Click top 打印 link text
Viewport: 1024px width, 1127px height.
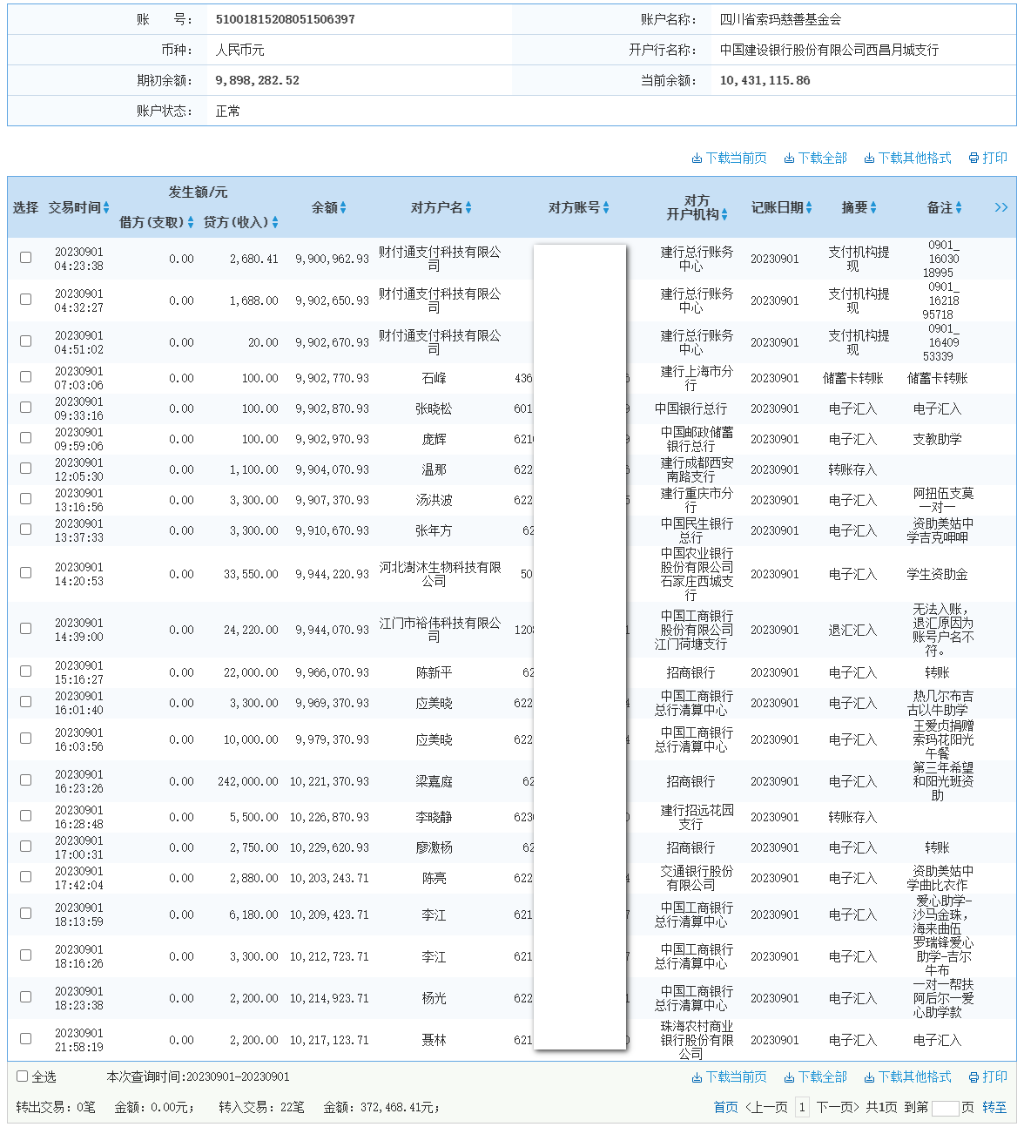(995, 159)
